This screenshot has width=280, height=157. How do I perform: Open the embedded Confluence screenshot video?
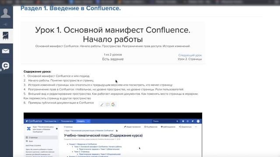(x=113, y=135)
